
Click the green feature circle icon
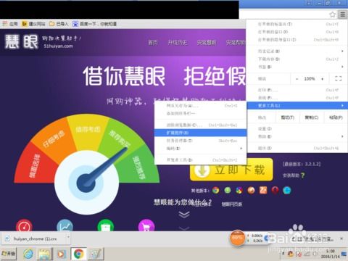click(106, 225)
